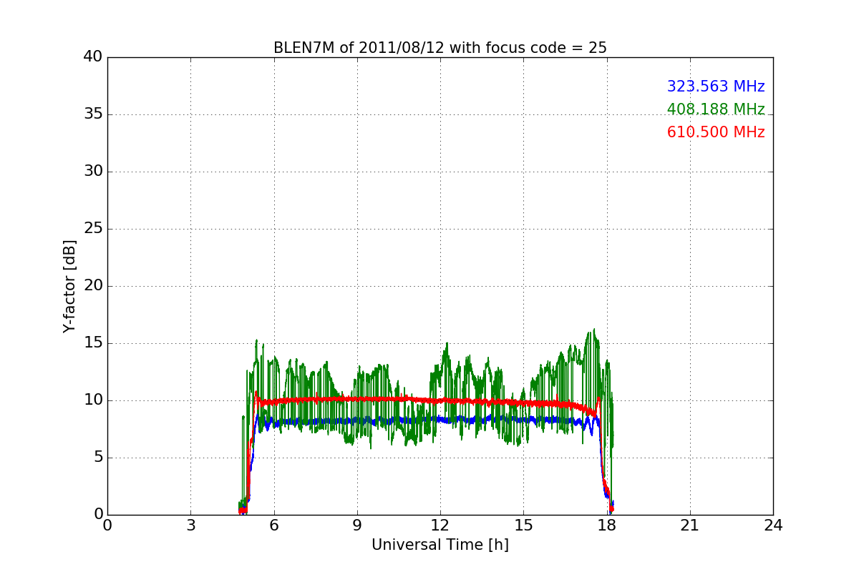Click the y-axis tick label '30'
Image resolution: width=859 pixels, height=572 pixels.
(92, 172)
